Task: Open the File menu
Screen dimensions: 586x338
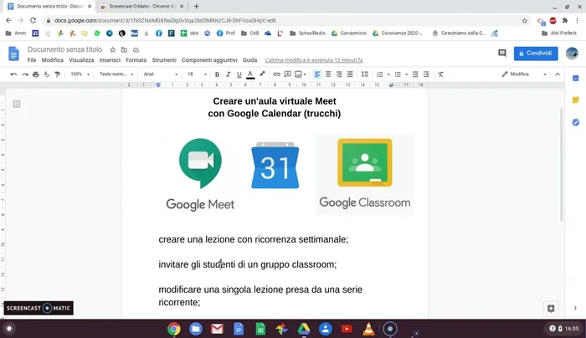Action: point(32,60)
